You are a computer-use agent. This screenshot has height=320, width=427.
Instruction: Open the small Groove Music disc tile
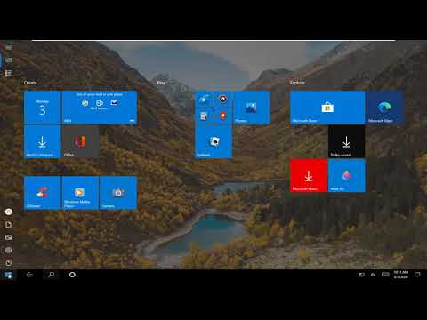click(222, 99)
